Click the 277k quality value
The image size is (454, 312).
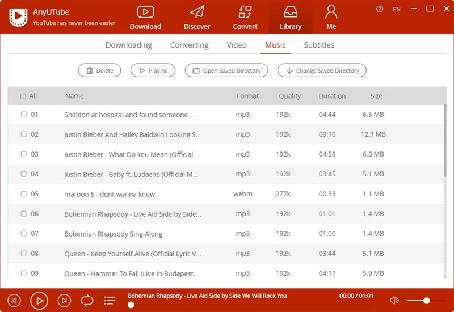[x=283, y=193]
